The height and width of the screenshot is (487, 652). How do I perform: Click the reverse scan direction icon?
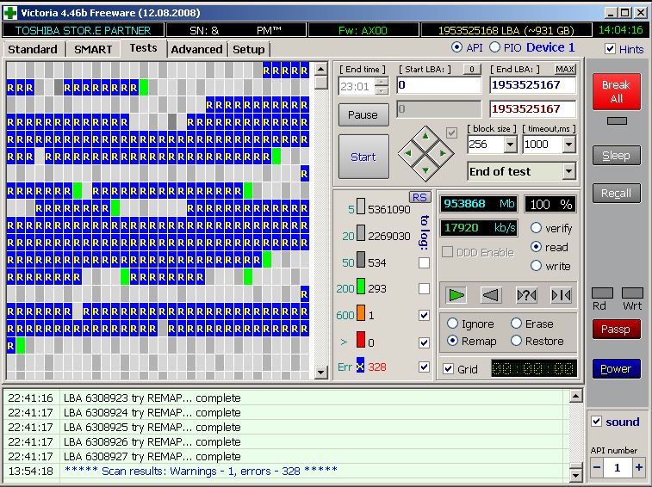[491, 295]
